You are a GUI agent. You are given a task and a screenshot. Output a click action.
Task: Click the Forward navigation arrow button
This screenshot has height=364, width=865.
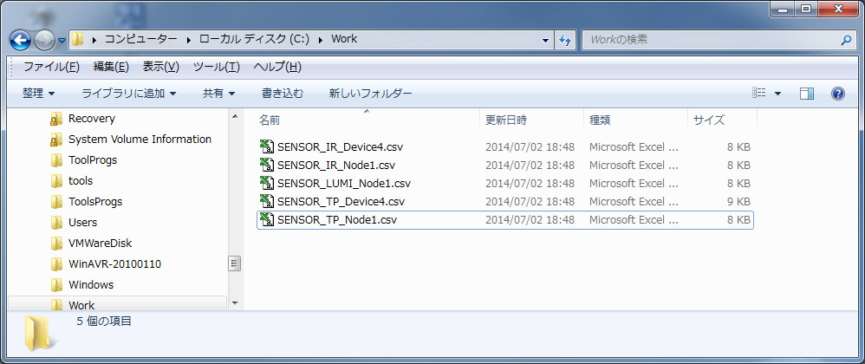point(44,40)
